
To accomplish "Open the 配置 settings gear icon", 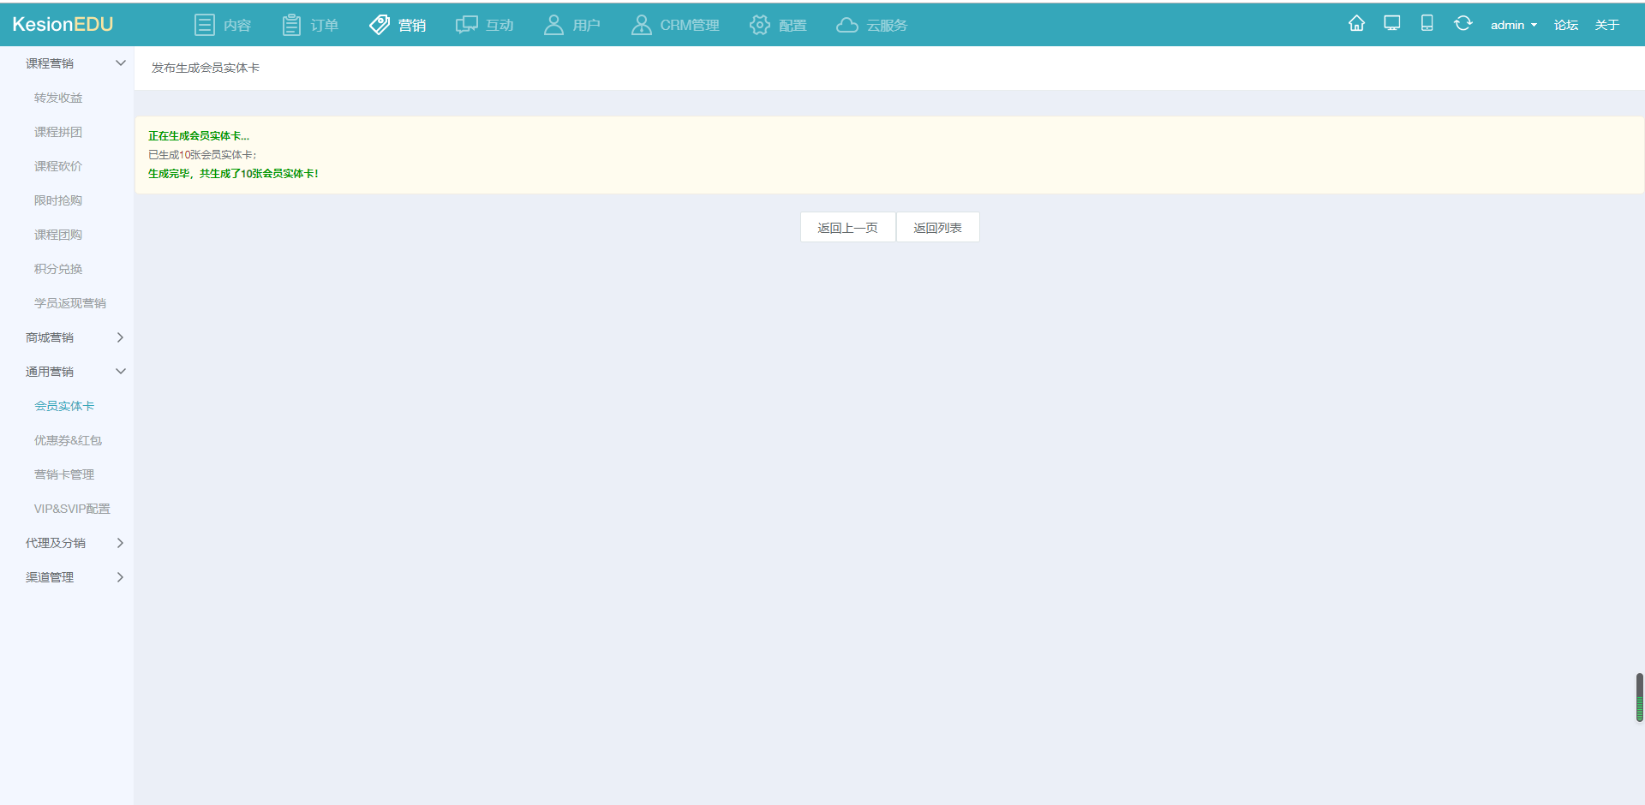I will coord(759,25).
